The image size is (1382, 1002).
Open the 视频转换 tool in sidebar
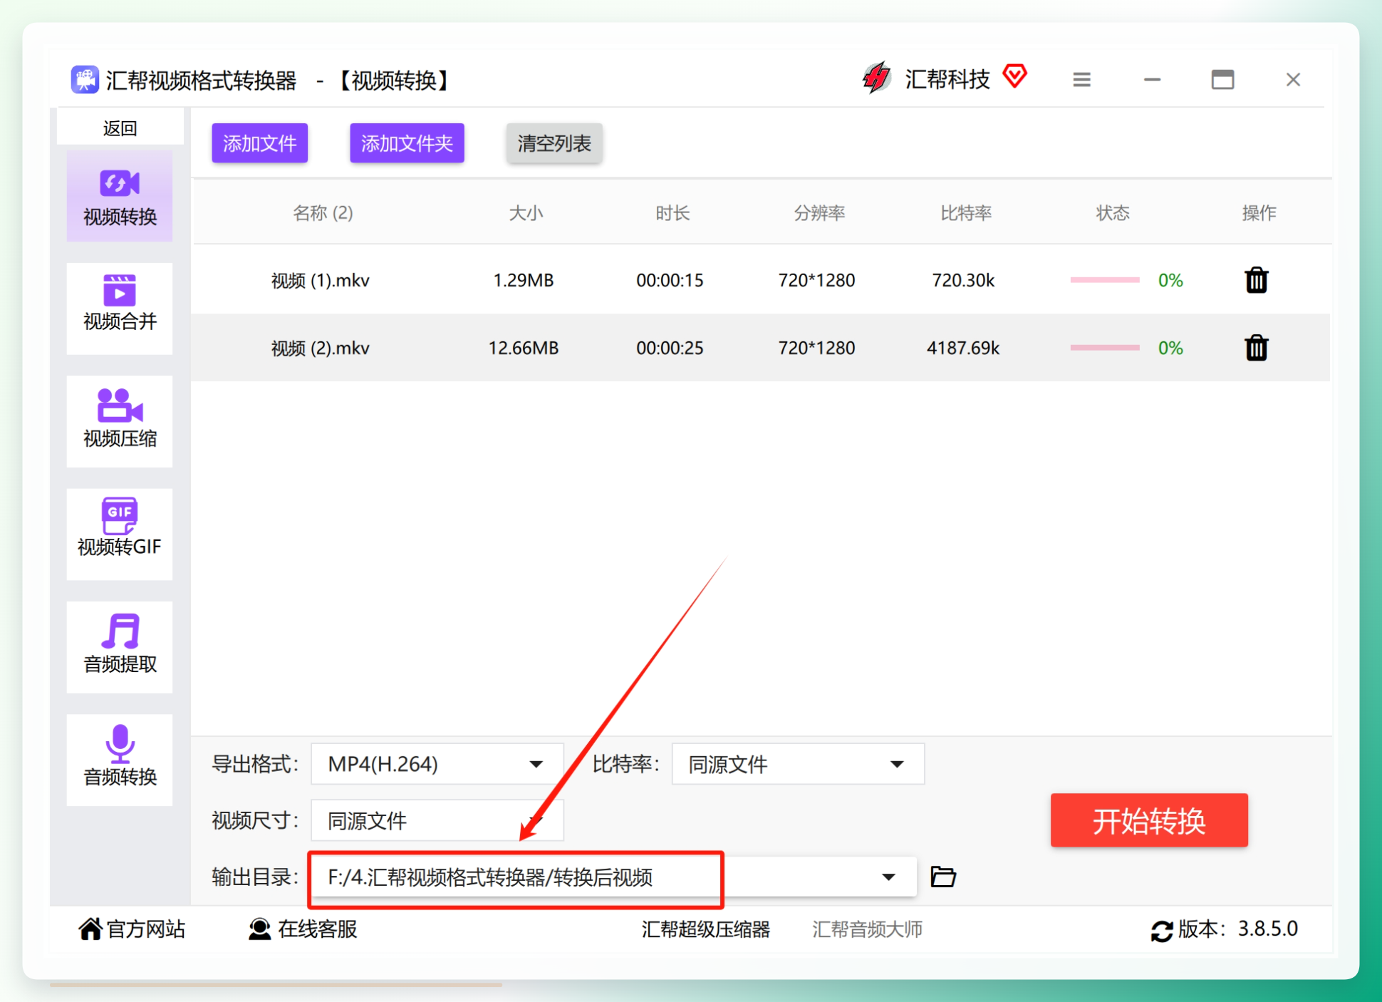coord(120,196)
